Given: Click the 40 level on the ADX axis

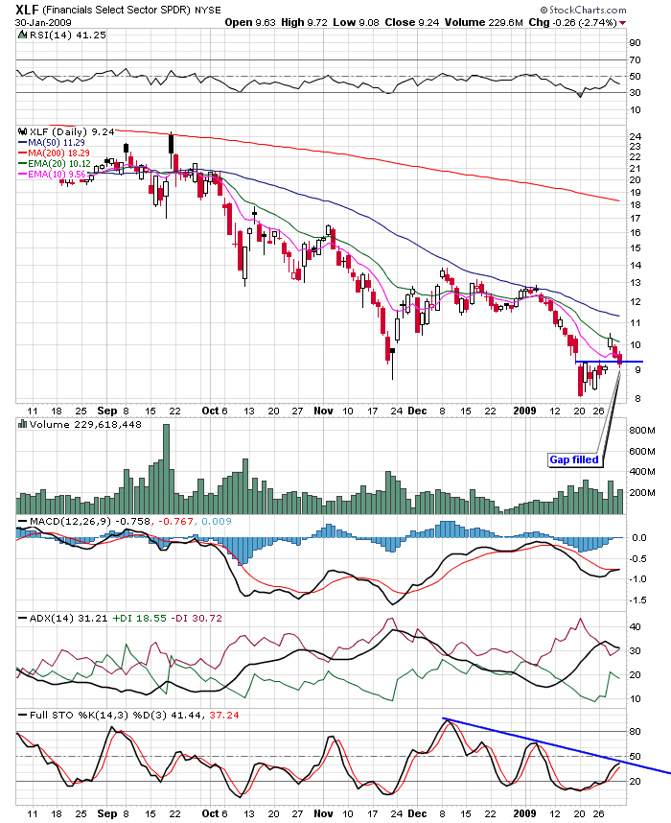Looking at the screenshot, I should 635,626.
